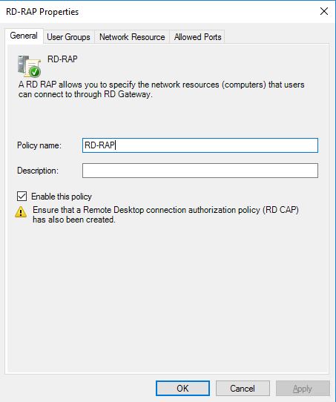The height and width of the screenshot is (402, 336).
Task: Focus the Policy name text field
Action: [200, 145]
